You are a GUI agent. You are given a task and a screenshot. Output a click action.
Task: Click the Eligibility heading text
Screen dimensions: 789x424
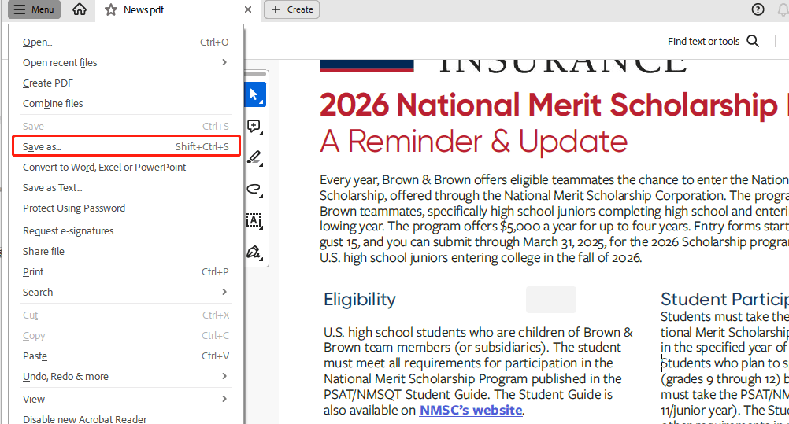pyautogui.click(x=359, y=299)
